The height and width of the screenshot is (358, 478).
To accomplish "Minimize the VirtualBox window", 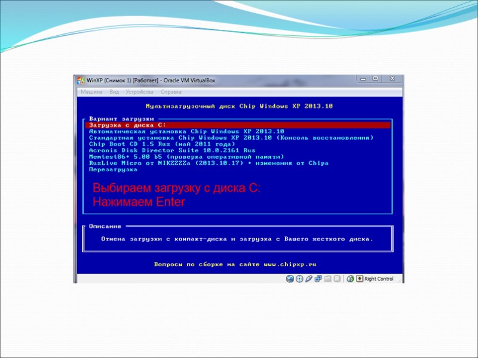I will pos(363,79).
